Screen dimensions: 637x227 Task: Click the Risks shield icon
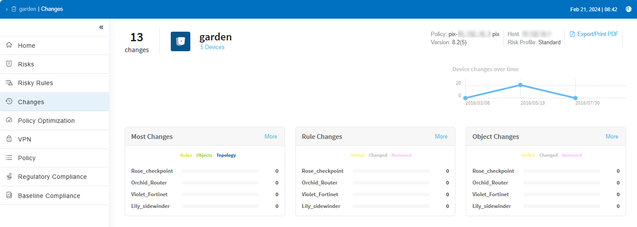pyautogui.click(x=9, y=64)
